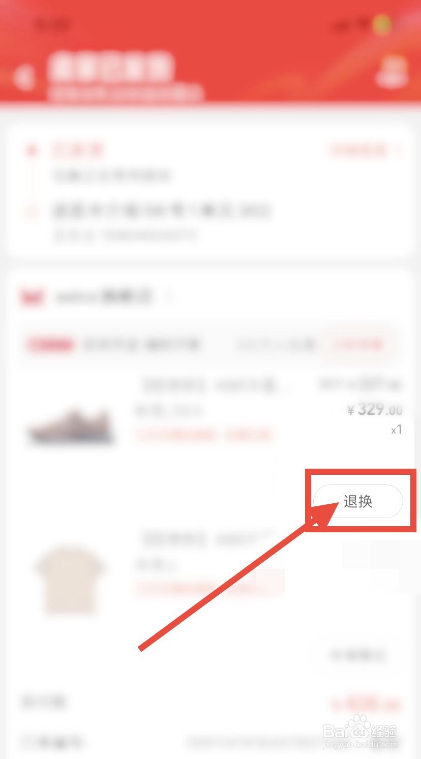Click the red order total amount
Viewport: 421px width, 759px height.
(x=366, y=704)
